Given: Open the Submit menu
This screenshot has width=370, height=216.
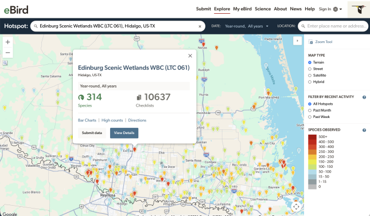Looking at the screenshot, I should 204,9.
